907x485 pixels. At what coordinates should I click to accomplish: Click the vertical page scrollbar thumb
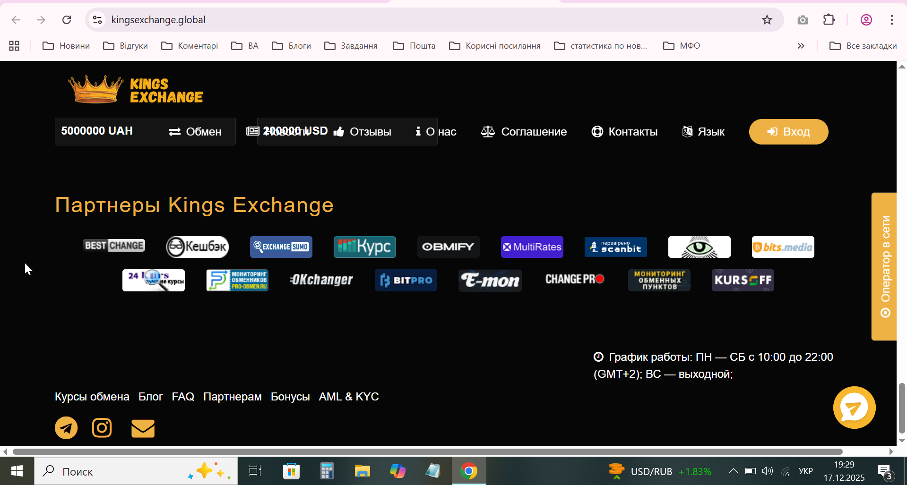coord(902,408)
